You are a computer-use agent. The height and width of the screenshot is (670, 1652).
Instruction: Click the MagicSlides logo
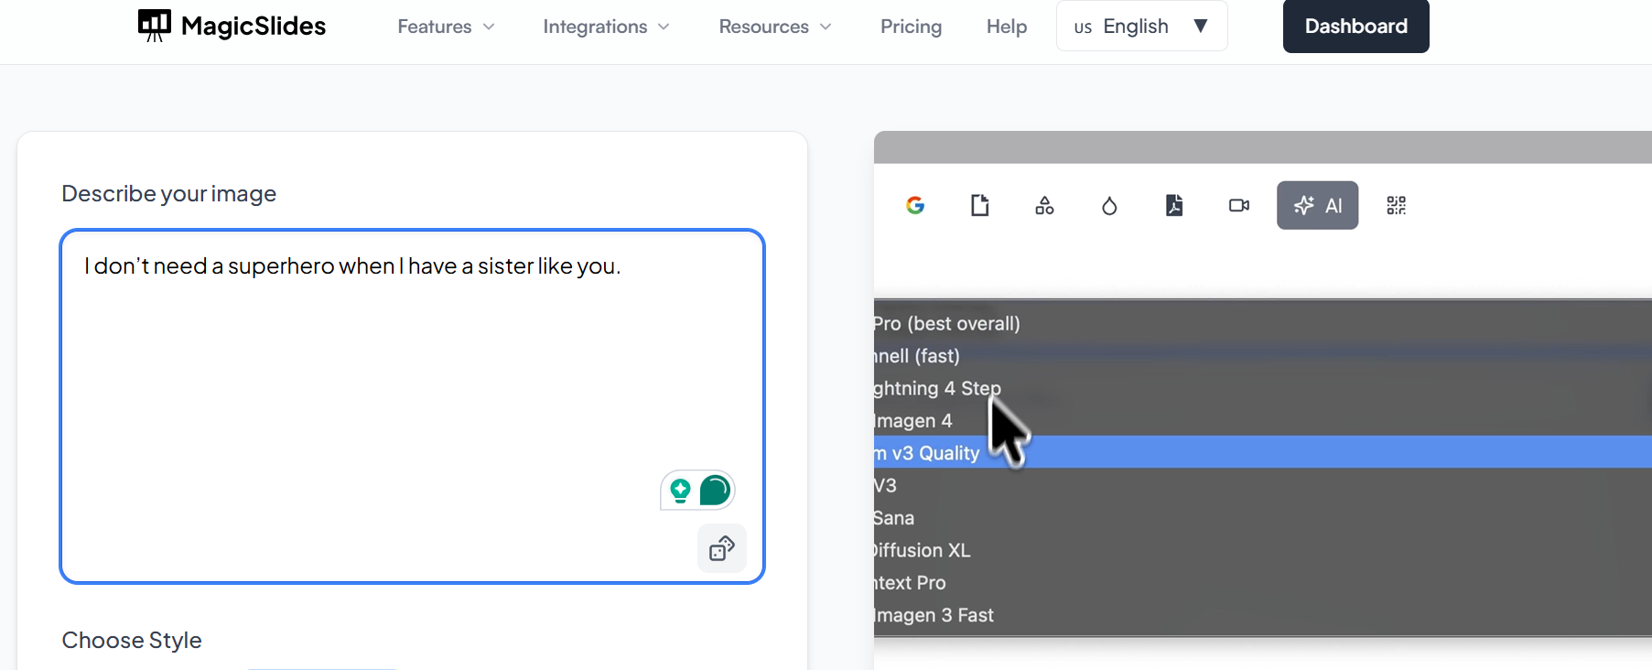point(232,26)
